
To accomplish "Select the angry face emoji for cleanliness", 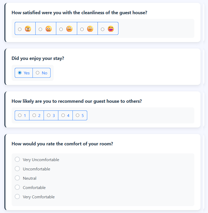I will (20, 29).
